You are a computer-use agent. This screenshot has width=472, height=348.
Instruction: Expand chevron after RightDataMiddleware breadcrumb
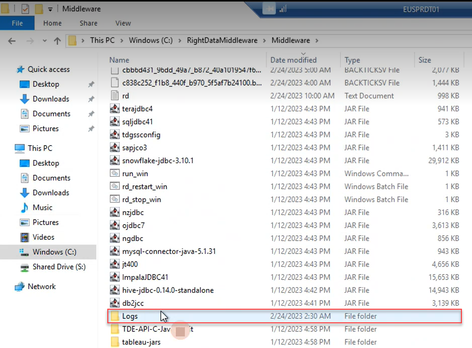264,41
